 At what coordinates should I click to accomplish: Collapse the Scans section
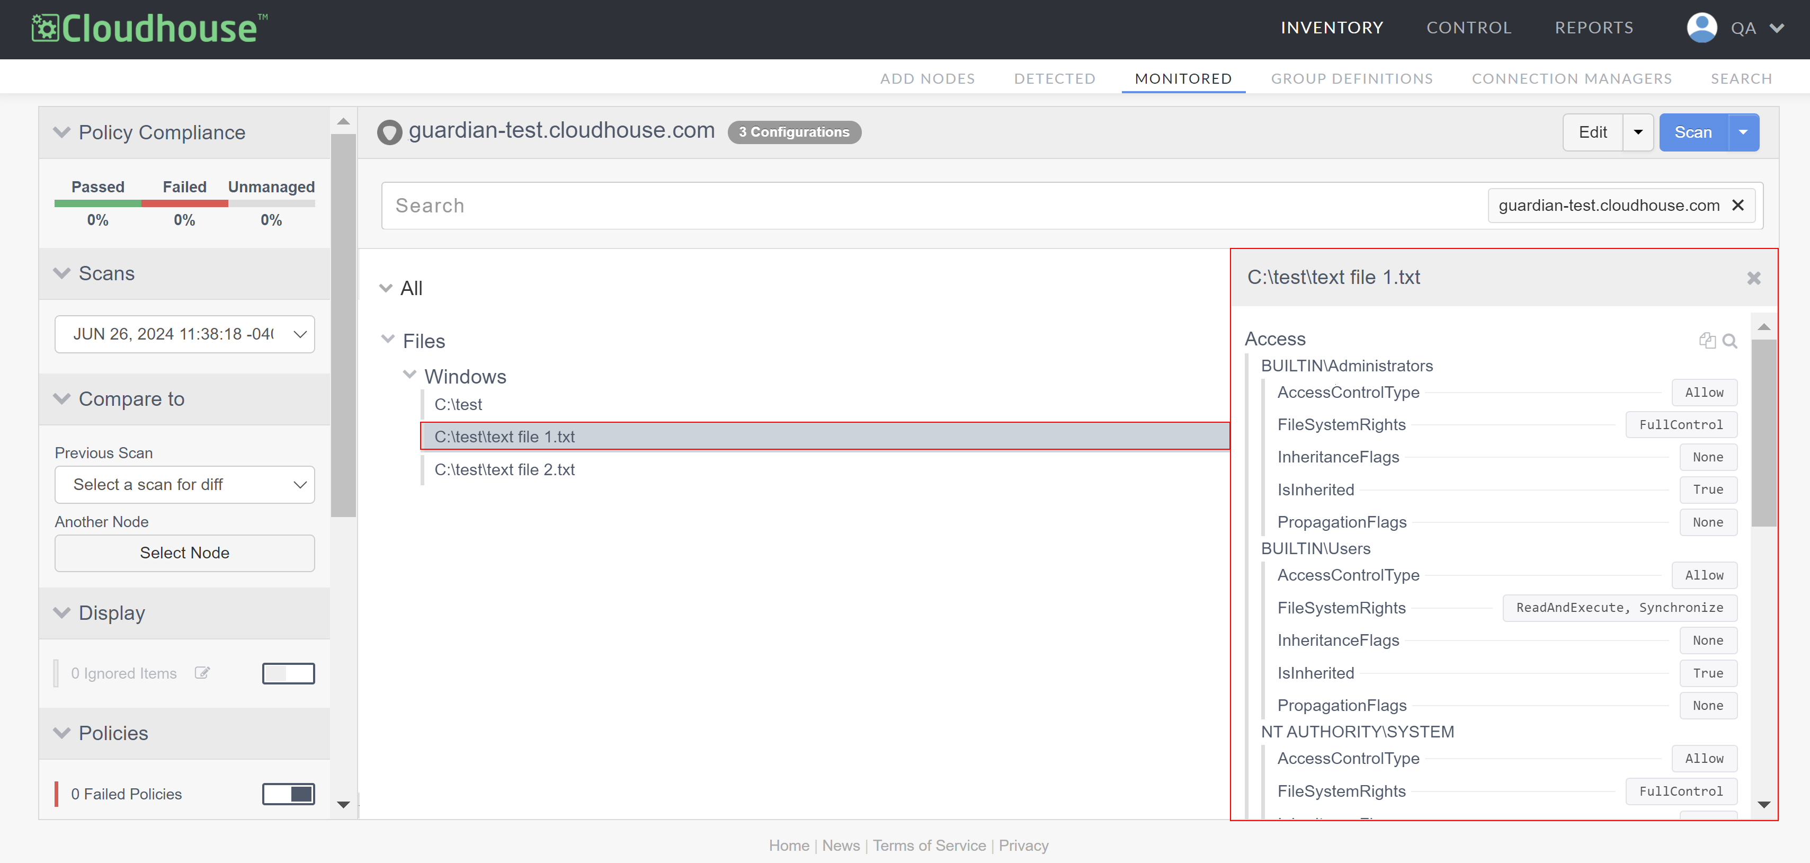coord(62,273)
